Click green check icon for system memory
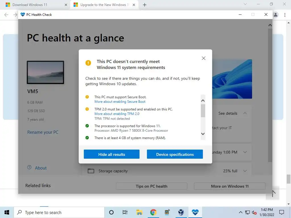Viewport: 291px width, 218px height. pyautogui.click(x=87, y=138)
